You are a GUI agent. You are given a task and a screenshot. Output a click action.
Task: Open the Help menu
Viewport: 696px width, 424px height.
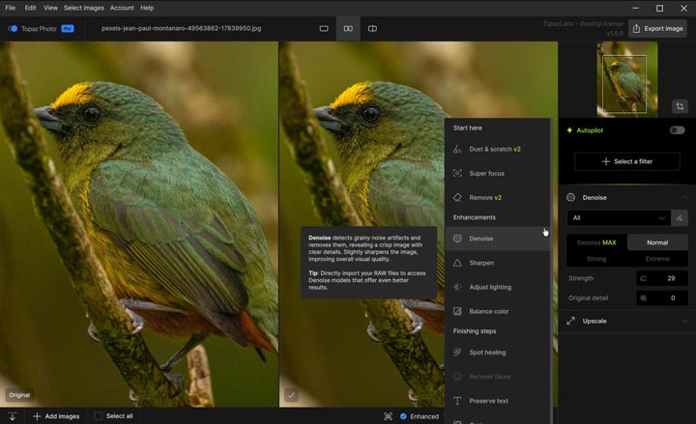pos(147,8)
